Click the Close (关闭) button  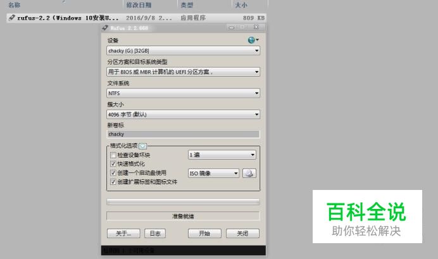pyautogui.click(x=242, y=234)
